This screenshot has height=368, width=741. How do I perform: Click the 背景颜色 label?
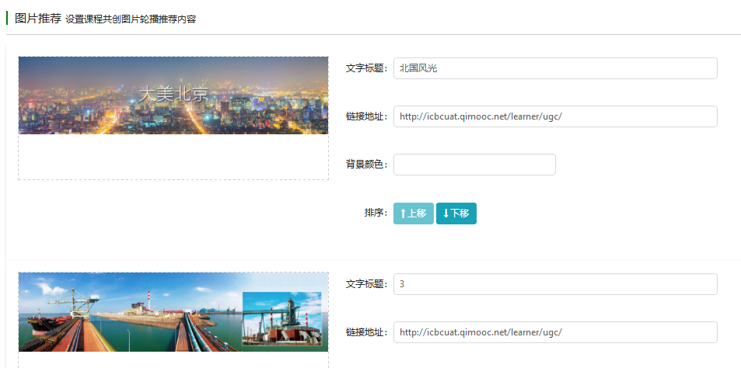pos(367,165)
